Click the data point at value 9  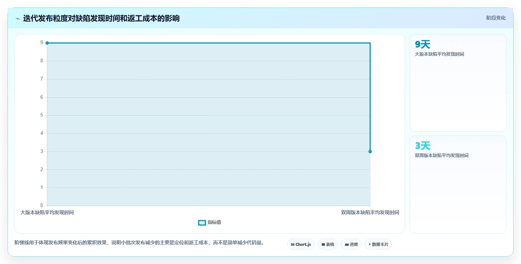coord(47,43)
